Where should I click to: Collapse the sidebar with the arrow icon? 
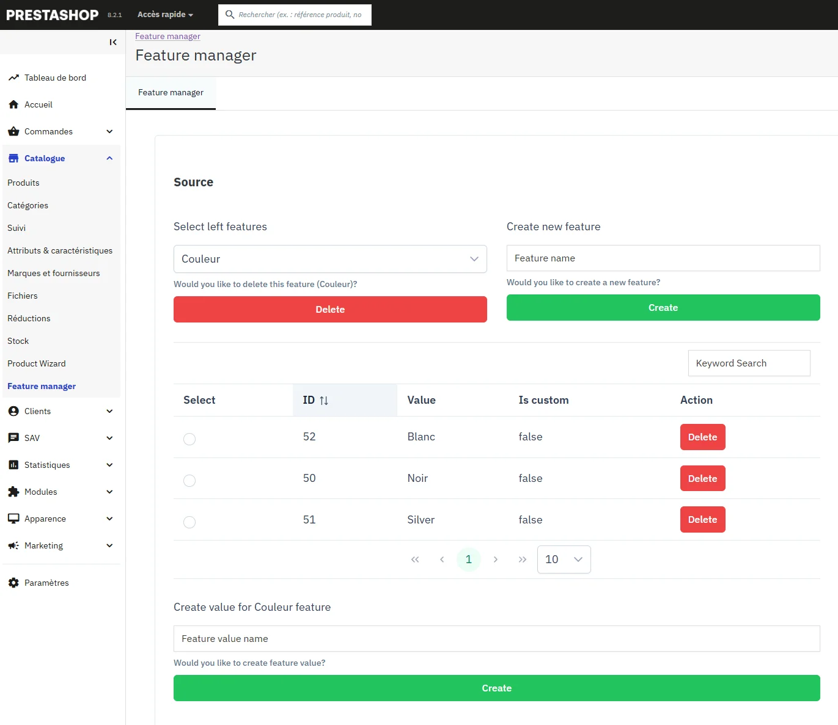[x=112, y=42]
